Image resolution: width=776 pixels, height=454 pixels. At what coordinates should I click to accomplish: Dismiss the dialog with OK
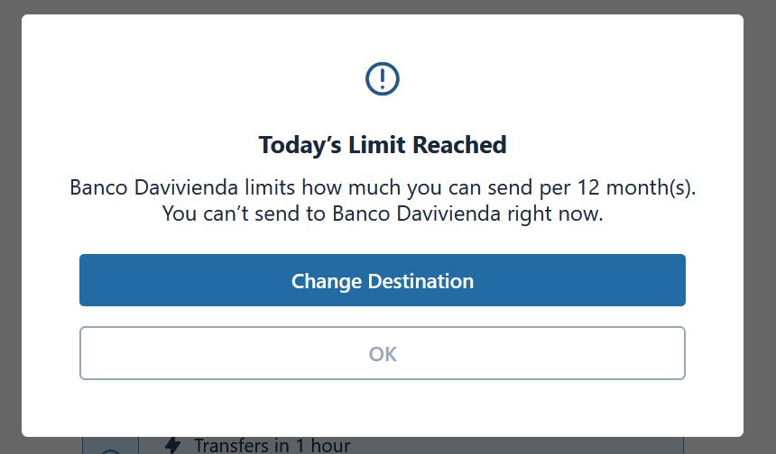tap(382, 353)
